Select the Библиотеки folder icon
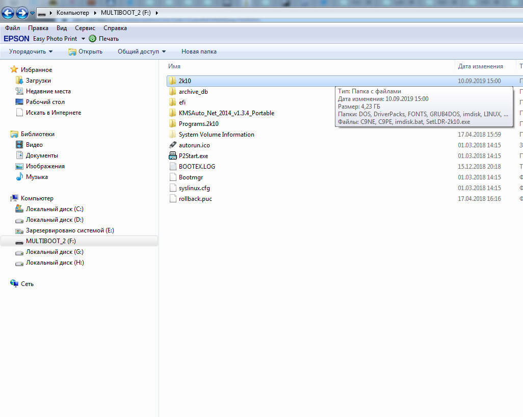 (14, 134)
